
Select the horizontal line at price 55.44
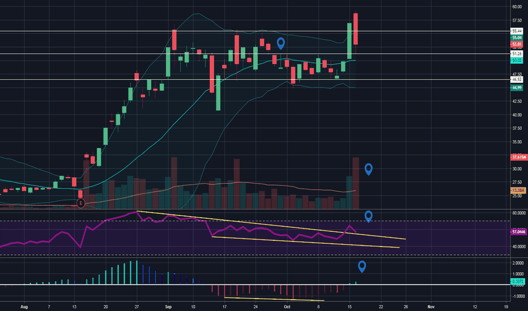255,31
